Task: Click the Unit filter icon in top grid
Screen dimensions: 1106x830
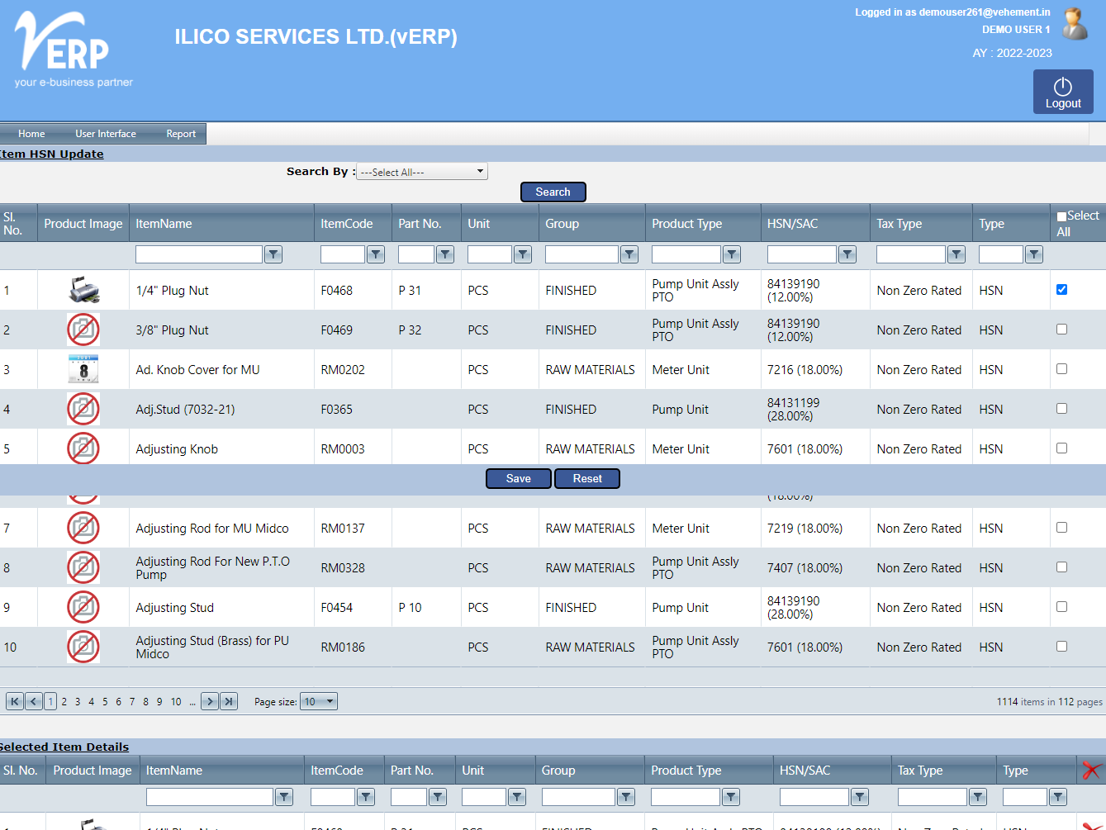Action: click(x=523, y=254)
